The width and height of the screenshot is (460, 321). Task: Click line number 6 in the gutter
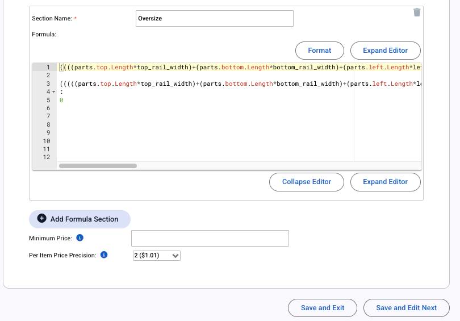pos(48,109)
